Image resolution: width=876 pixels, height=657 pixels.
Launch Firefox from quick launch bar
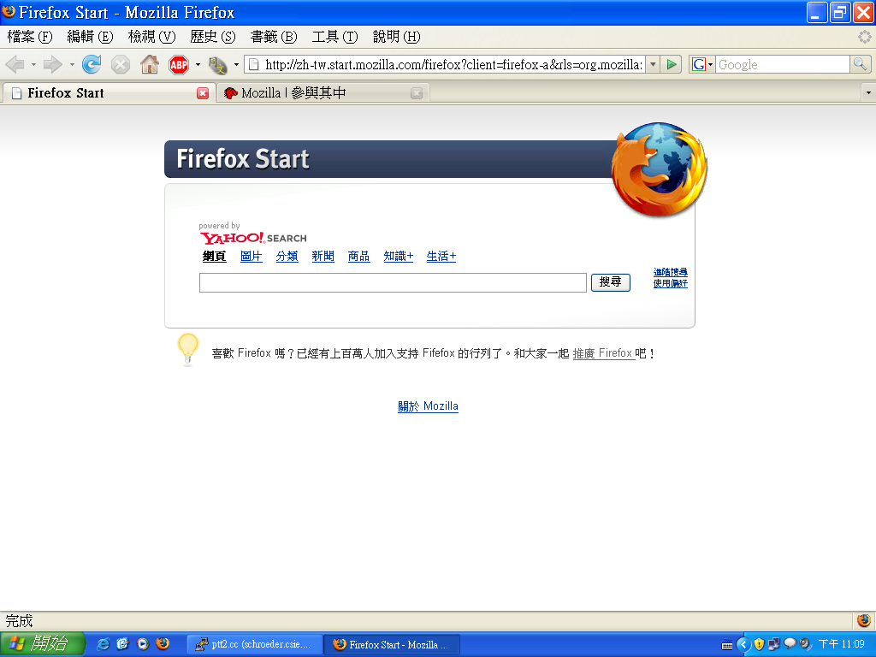163,644
